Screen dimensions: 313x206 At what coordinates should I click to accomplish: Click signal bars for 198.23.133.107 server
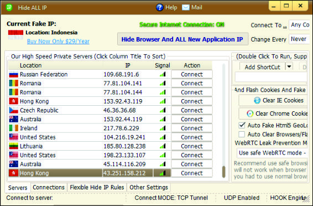[163, 155]
